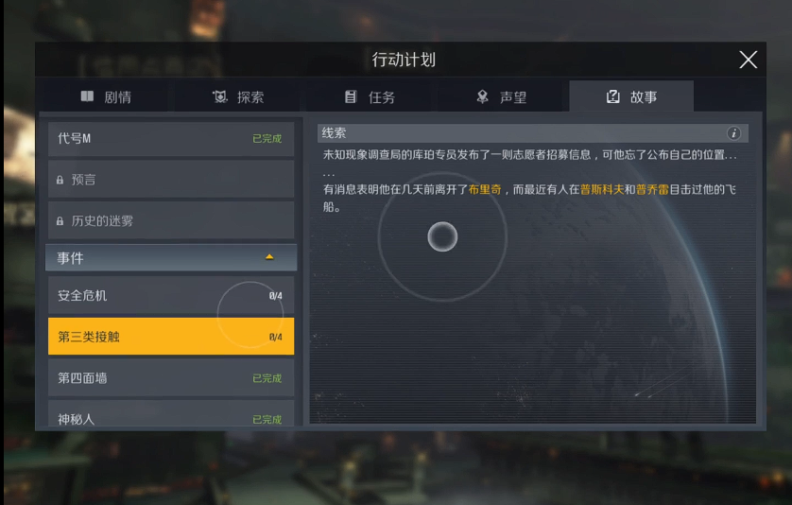
Task: Close the 行动计划 panel
Action: 749,60
